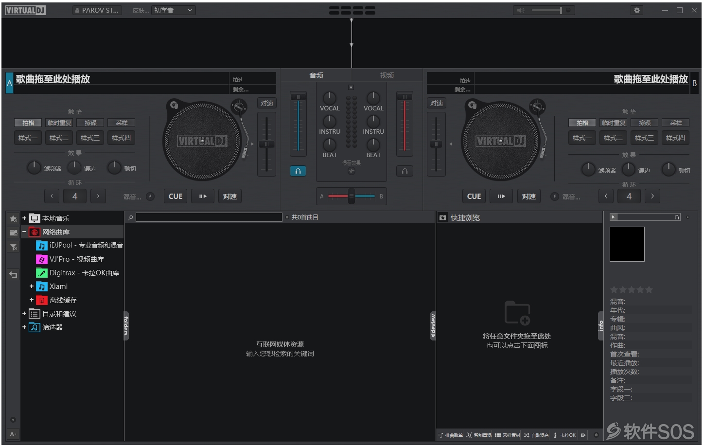704x447 pixels.
Task: Select the Digitrax karaoke folder icon
Action: [x=42, y=273]
